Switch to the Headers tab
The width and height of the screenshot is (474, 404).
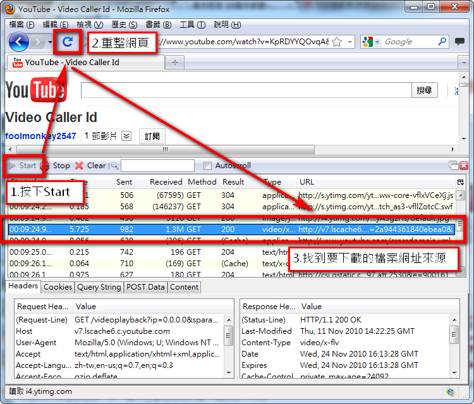(x=23, y=286)
